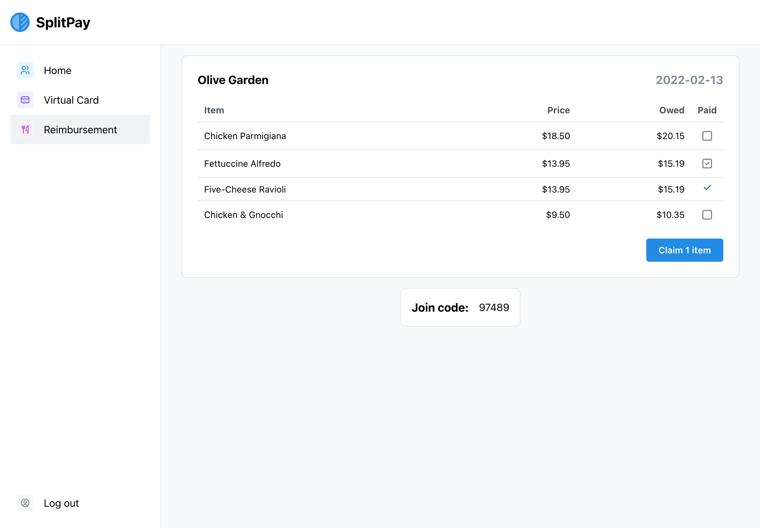The width and height of the screenshot is (760, 528).
Task: Go to Virtual Card page
Action: coord(71,100)
